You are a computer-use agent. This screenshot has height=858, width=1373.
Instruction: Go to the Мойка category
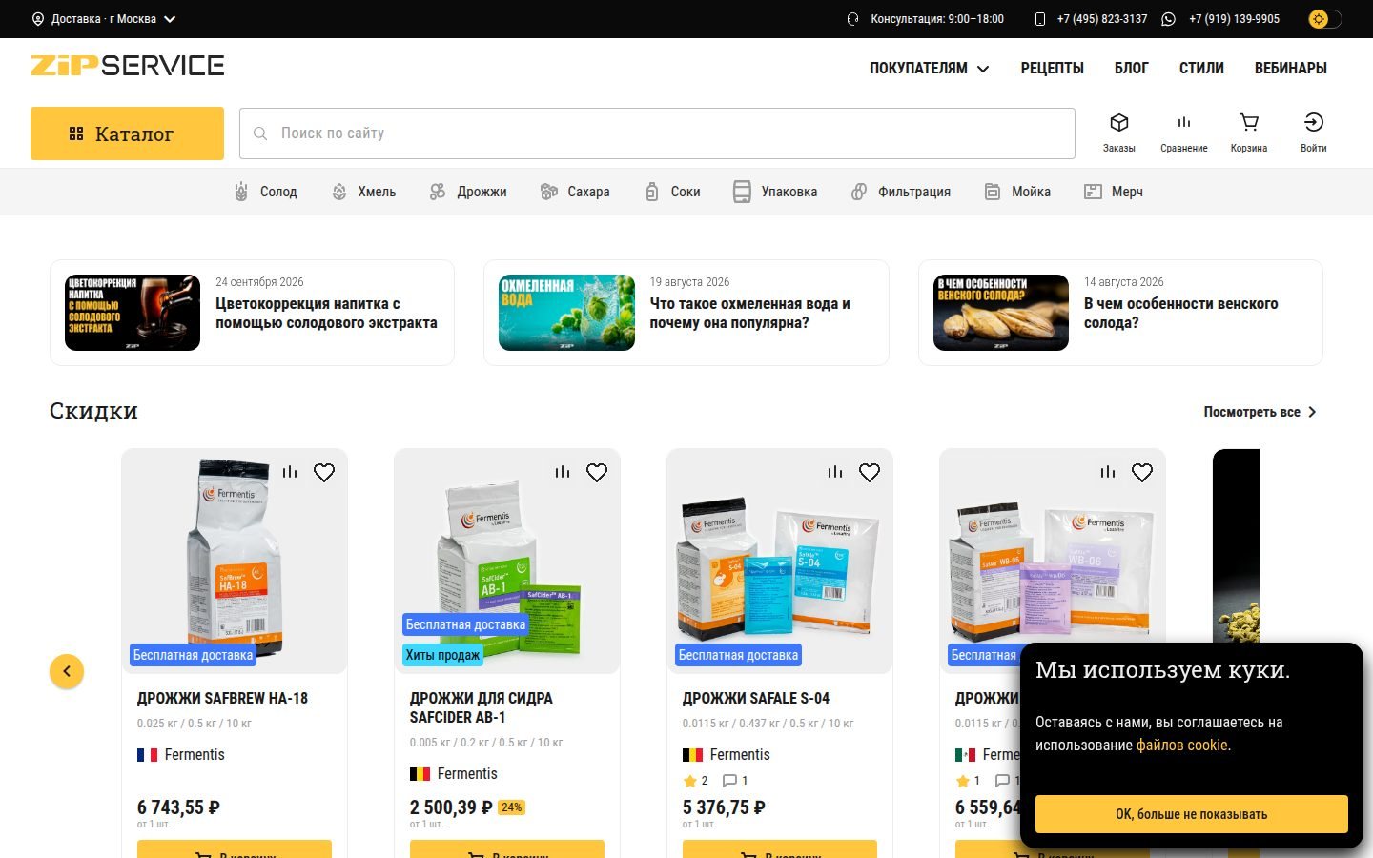tap(1017, 192)
